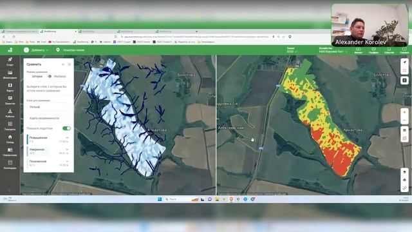Screen dimensions: 412x232
Task: Click the middle bottom-right map tool icon
Action: tap(404, 180)
